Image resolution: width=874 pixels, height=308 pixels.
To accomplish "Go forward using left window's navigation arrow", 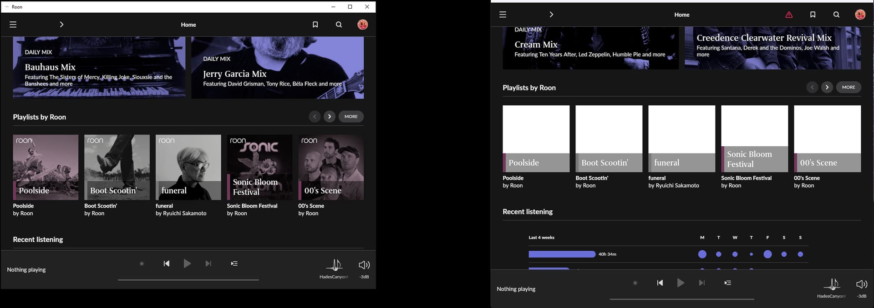I will 61,25.
